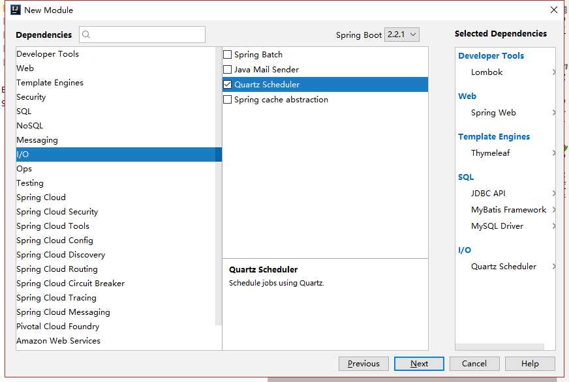
Task: Click the I/O heading in Selected Dependencies
Action: [465, 250]
